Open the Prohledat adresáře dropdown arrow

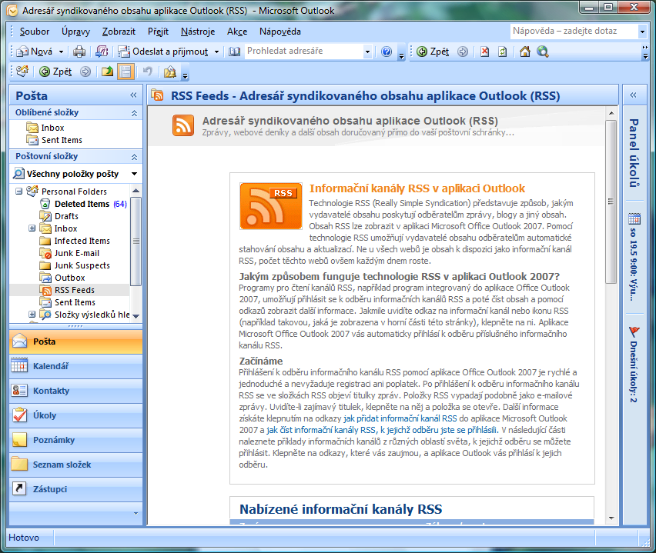click(367, 52)
